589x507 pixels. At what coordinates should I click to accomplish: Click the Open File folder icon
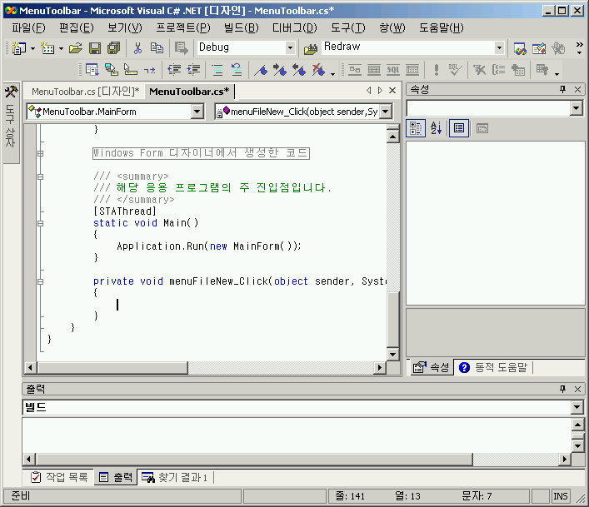[x=76, y=48]
